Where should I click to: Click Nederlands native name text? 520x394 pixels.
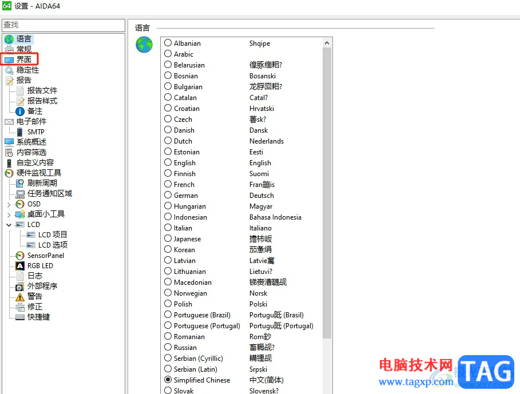pyautogui.click(x=267, y=141)
